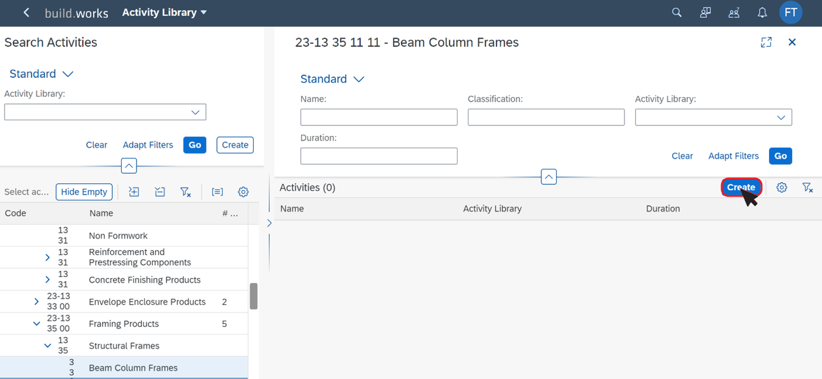
Task: Click Go in the detail panel
Action: (780, 156)
